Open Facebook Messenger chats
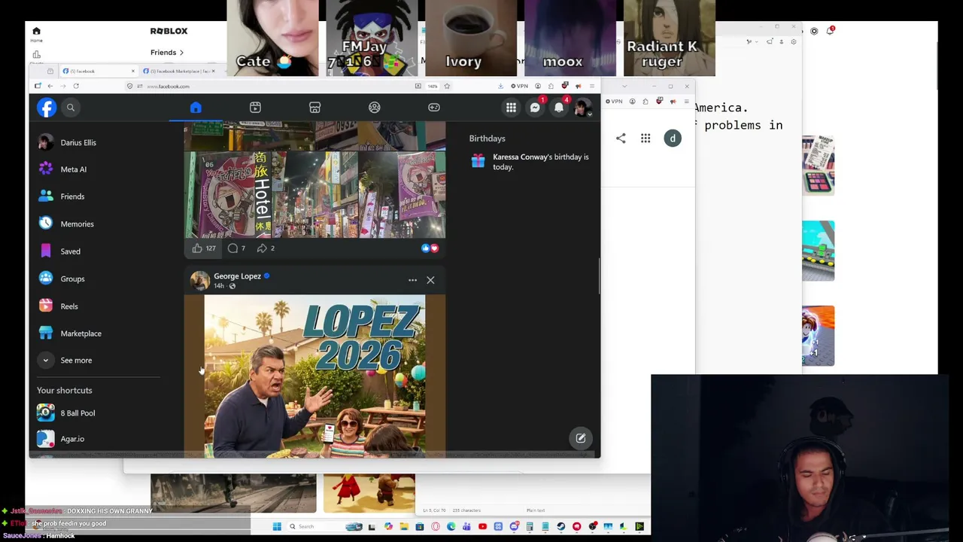Screen dimensions: 963x542 [x=535, y=108]
